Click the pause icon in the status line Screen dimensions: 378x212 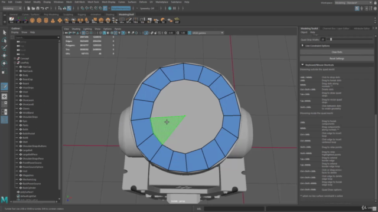175,8
